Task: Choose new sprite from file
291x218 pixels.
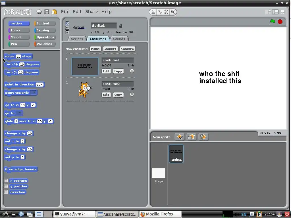Action: [x=191, y=137]
